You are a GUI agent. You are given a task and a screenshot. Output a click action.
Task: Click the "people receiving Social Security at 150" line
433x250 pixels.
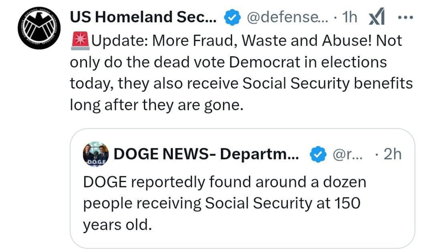(x=221, y=203)
